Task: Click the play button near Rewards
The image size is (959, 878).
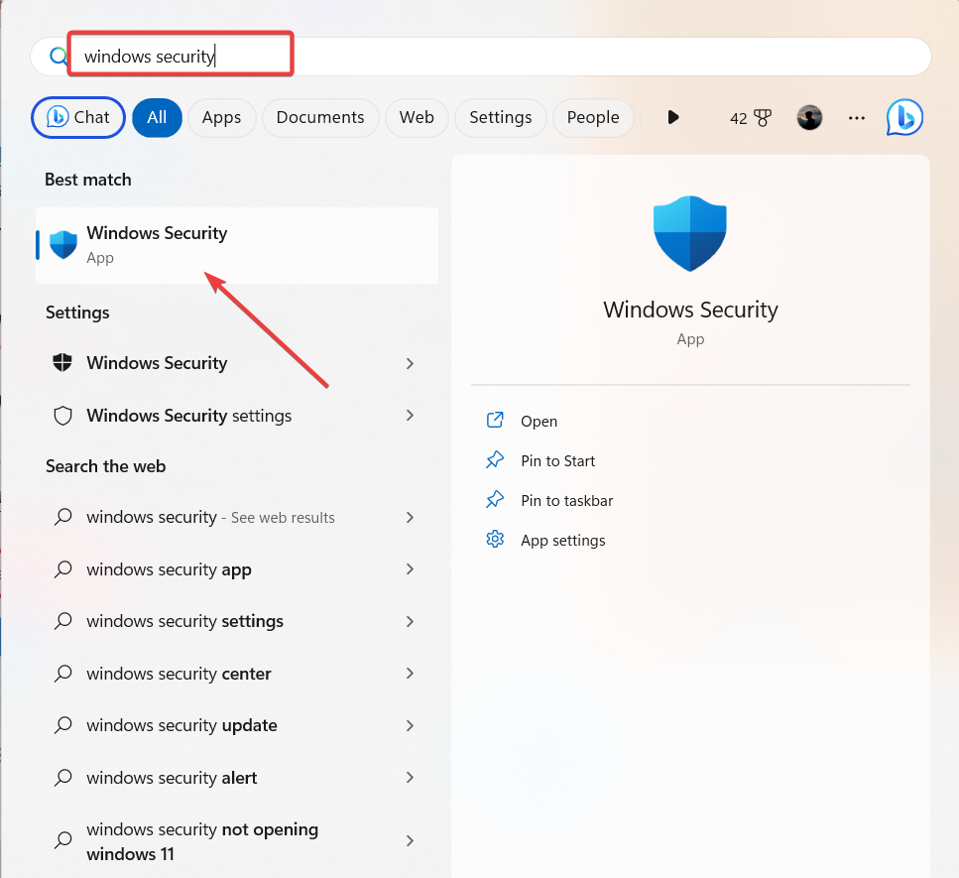Action: [673, 117]
